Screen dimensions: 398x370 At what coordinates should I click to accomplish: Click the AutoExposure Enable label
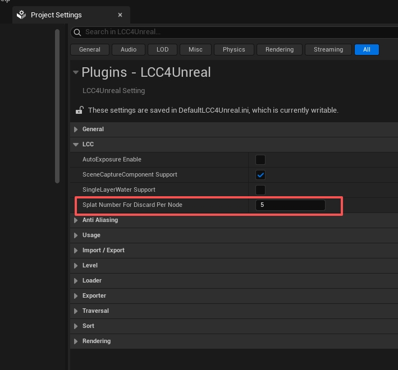[112, 159]
